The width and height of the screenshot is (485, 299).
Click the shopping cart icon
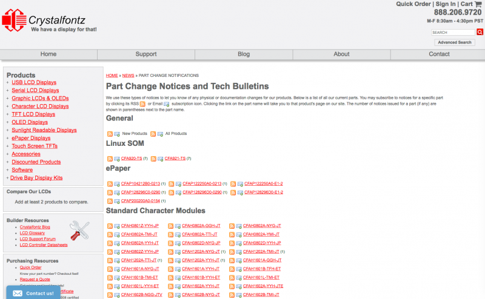tap(478, 4)
